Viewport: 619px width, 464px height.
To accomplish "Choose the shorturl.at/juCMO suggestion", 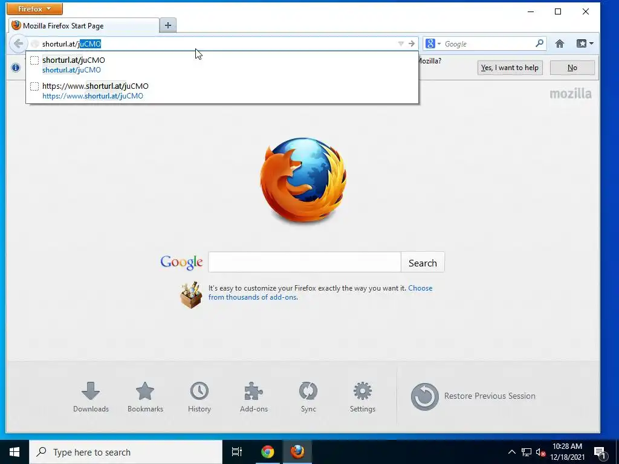I will (x=222, y=65).
